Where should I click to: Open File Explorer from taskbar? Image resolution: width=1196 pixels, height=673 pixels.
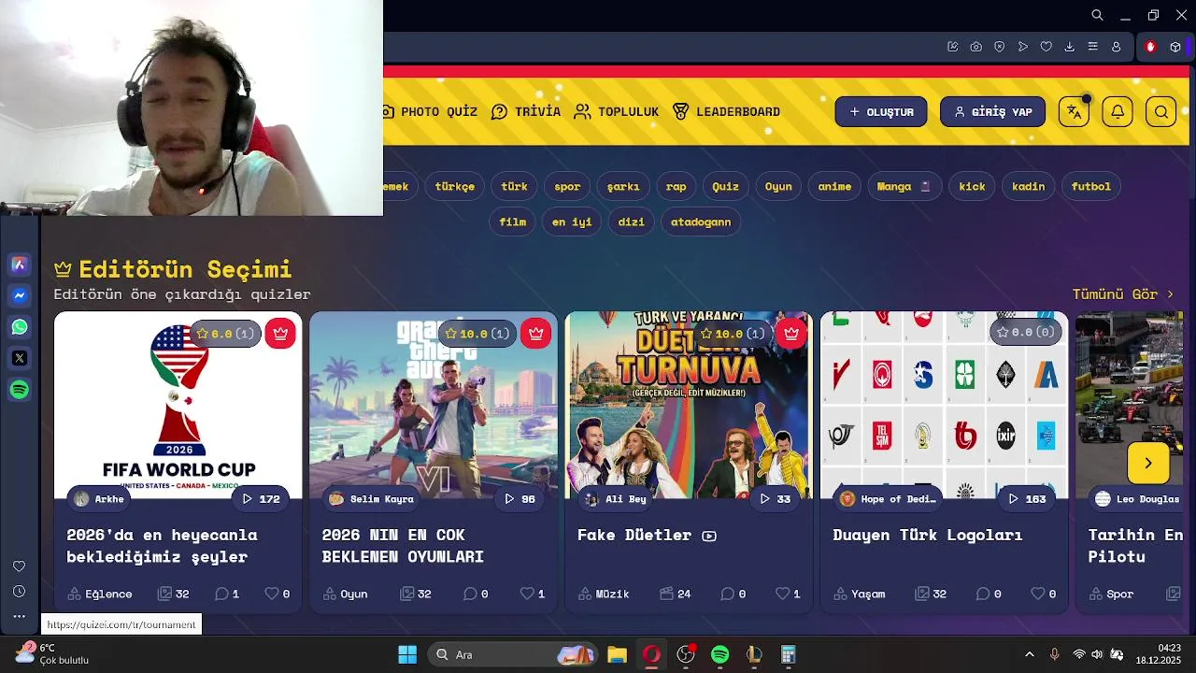click(x=617, y=654)
